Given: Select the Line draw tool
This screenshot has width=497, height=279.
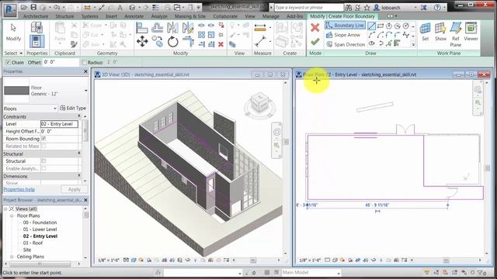Looking at the screenshot, I should tap(371, 26).
